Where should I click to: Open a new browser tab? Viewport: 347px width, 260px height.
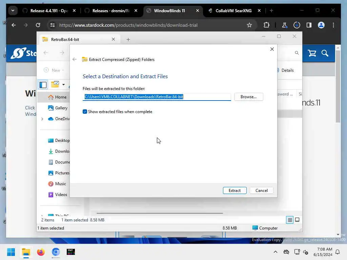(271, 10)
